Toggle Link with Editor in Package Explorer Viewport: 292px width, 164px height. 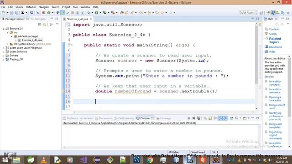45,24
